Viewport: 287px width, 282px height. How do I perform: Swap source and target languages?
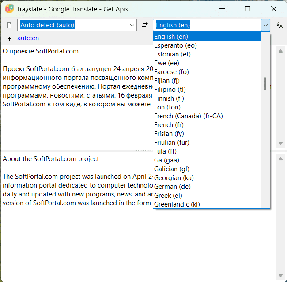pyautogui.click(x=145, y=25)
